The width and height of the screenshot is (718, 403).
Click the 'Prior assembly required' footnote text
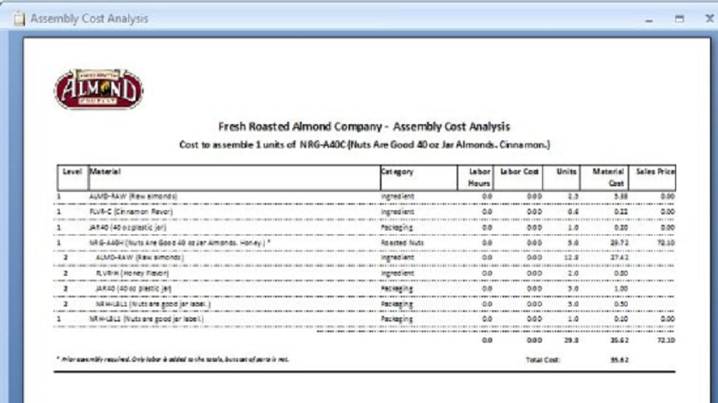(173, 359)
